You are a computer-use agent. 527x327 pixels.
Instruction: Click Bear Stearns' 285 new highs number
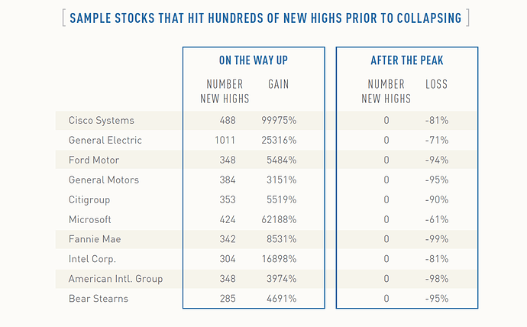click(227, 299)
